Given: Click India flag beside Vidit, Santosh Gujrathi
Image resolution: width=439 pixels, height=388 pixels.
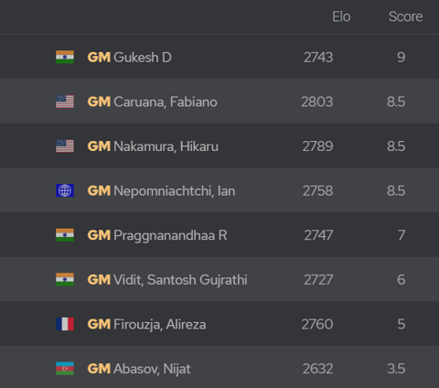Looking at the screenshot, I should pyautogui.click(x=65, y=280).
